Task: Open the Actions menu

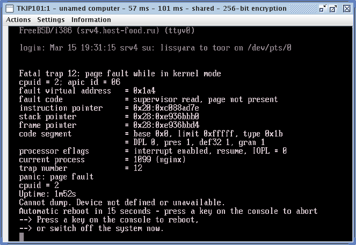Action: pyautogui.click(x=18, y=20)
